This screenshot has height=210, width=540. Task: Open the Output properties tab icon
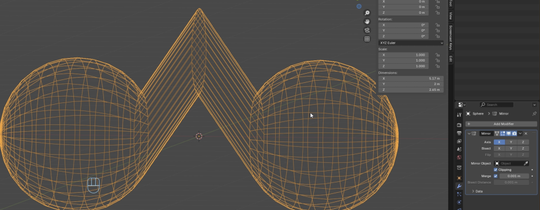(x=459, y=133)
